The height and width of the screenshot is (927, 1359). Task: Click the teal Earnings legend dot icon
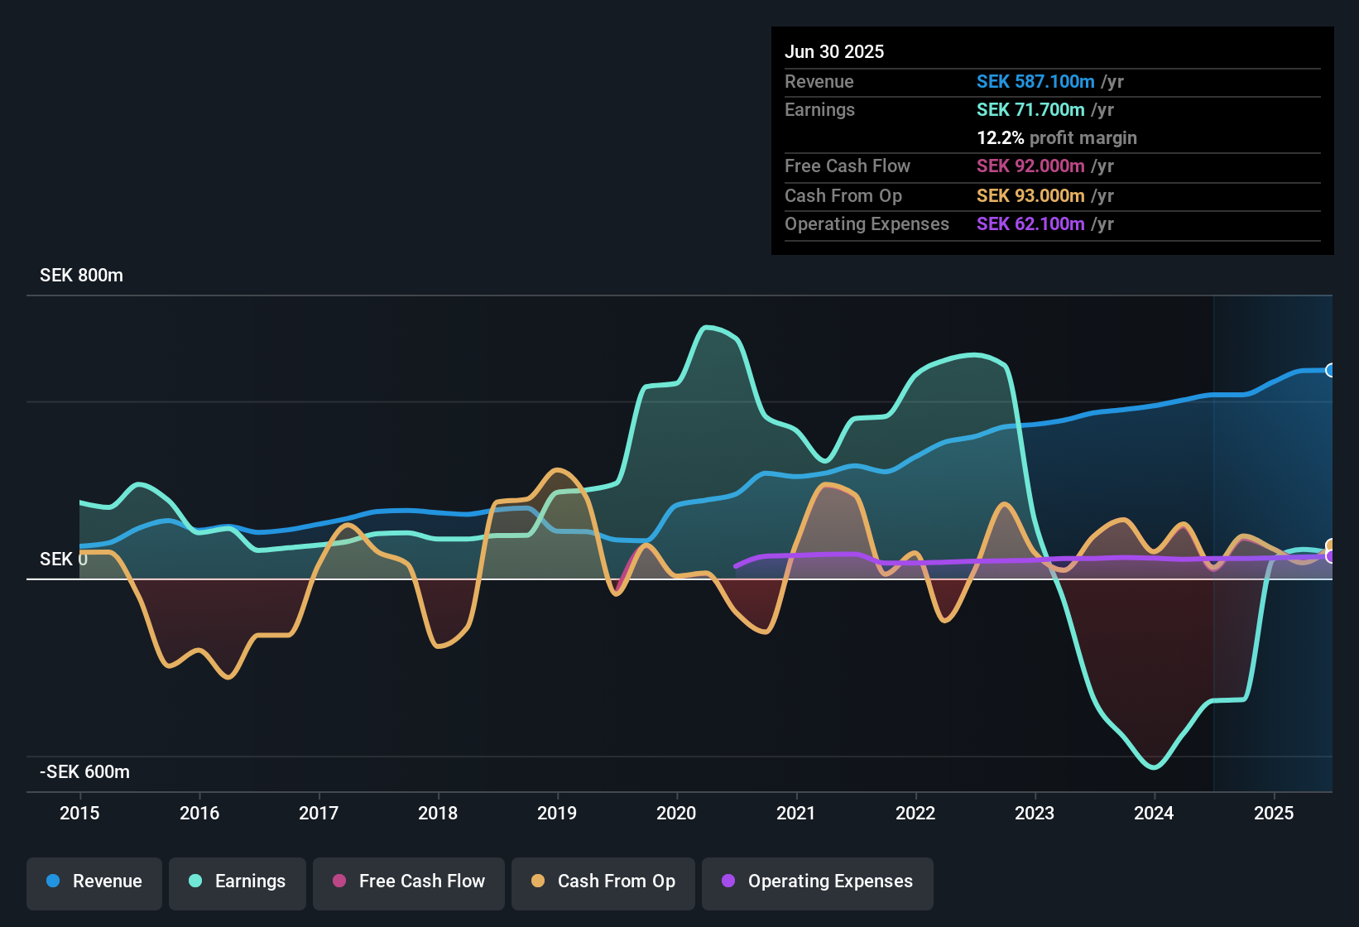click(194, 881)
